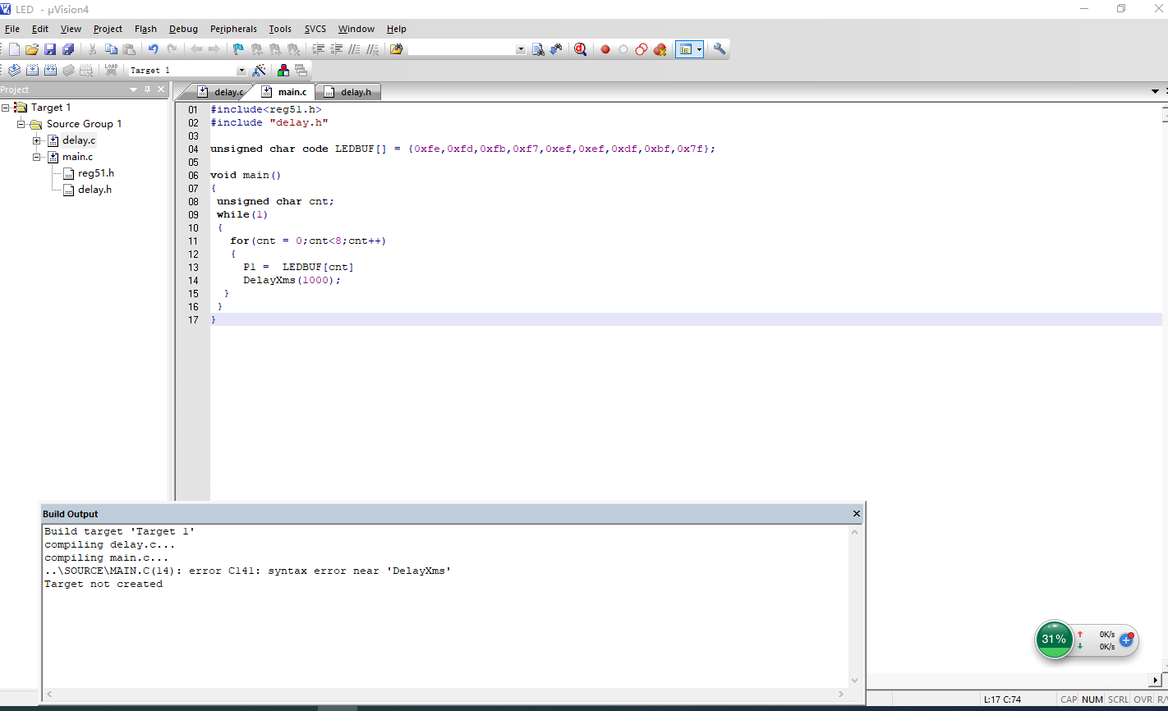Open the Manage Multi-Project Workspace icon
Image resolution: width=1168 pixels, height=711 pixels.
(301, 71)
